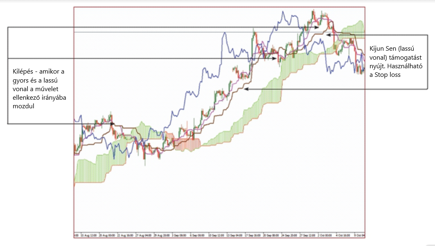Click the '4 Oct 16:00' time axis label
435x246 pixels.
(343, 235)
